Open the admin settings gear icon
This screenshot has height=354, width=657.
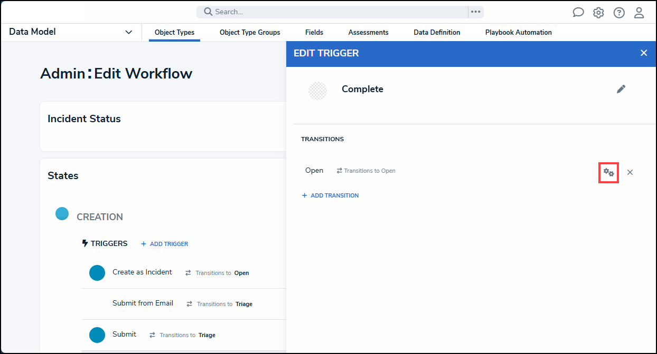[x=598, y=13]
